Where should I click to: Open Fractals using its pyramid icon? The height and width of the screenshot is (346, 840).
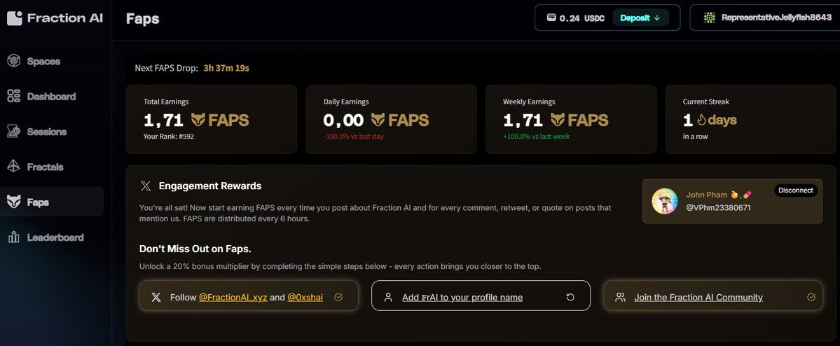pyautogui.click(x=13, y=167)
